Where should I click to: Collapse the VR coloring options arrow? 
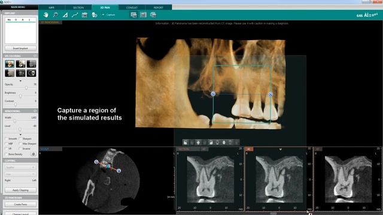point(20,81)
